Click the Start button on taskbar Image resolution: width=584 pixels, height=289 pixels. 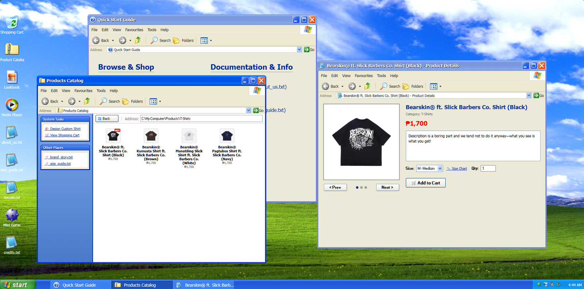click(x=18, y=285)
